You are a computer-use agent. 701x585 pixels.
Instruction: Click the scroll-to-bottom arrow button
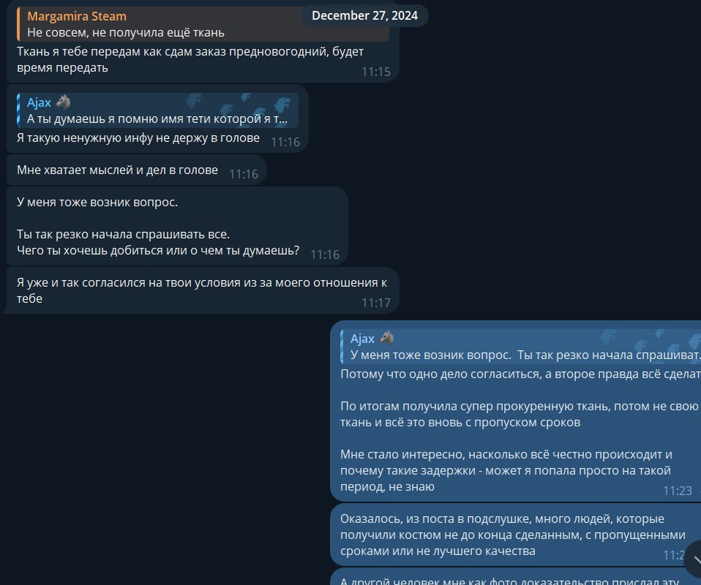694,558
